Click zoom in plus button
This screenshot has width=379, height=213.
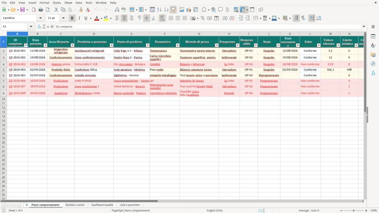(x=366, y=210)
